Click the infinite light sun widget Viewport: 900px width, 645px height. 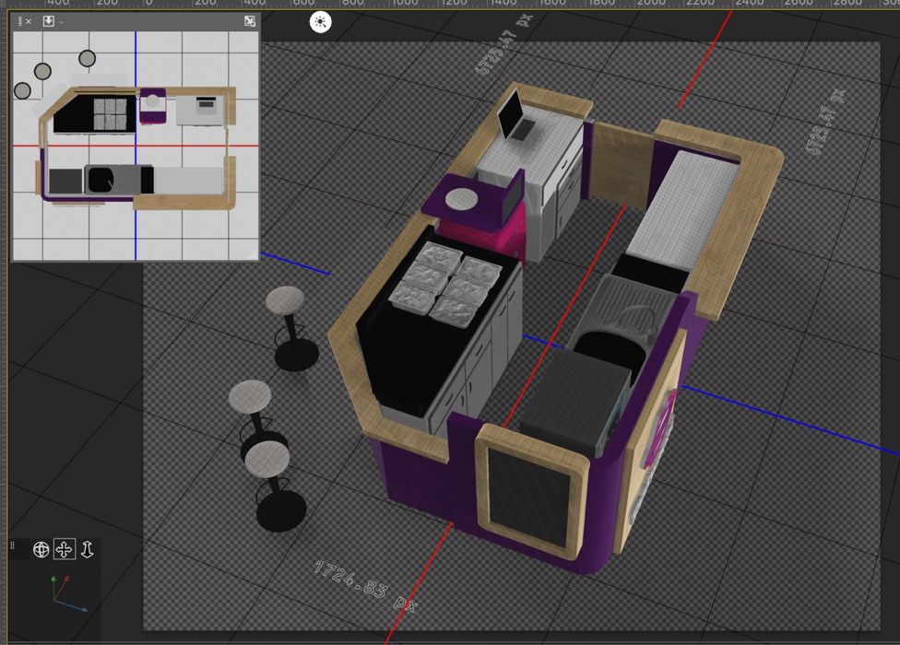pyautogui.click(x=320, y=22)
